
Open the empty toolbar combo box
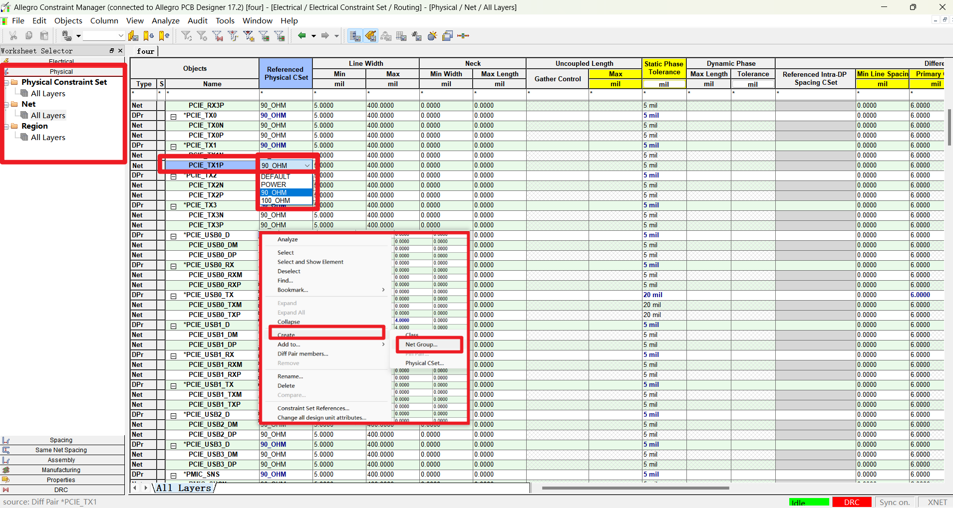tap(103, 35)
